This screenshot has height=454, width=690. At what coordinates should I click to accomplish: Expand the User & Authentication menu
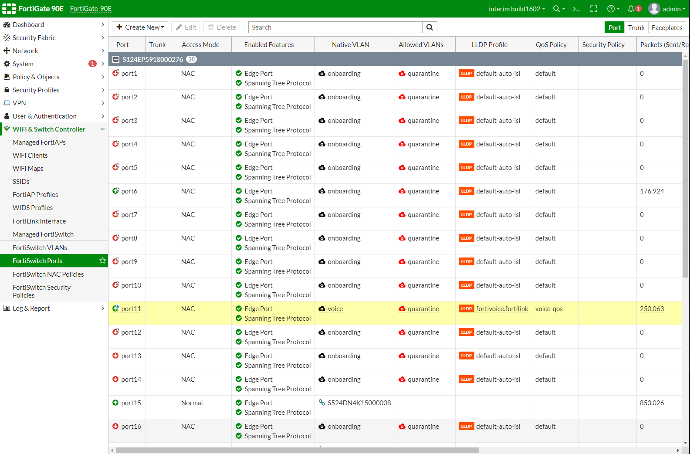[x=54, y=116]
